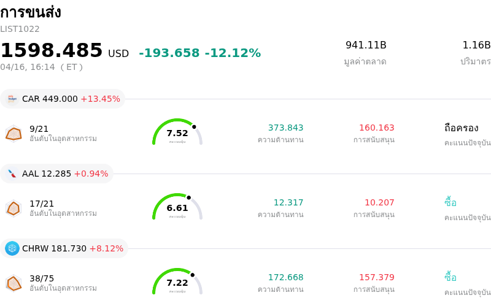
Task: Click the CAR company logo icon
Action: (12, 99)
